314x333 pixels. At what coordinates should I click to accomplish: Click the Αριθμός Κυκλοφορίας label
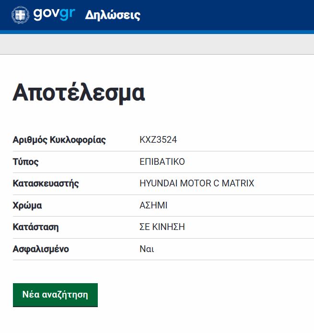(59, 140)
